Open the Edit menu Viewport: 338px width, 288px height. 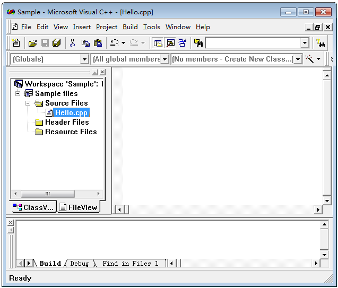click(42, 27)
